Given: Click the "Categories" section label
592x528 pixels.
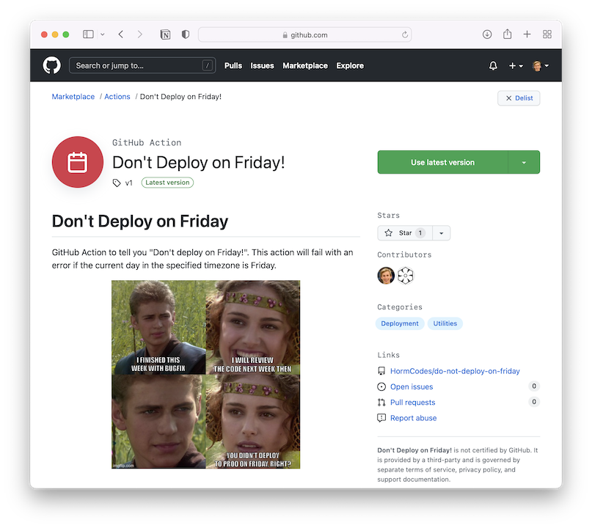Looking at the screenshot, I should (x=400, y=307).
